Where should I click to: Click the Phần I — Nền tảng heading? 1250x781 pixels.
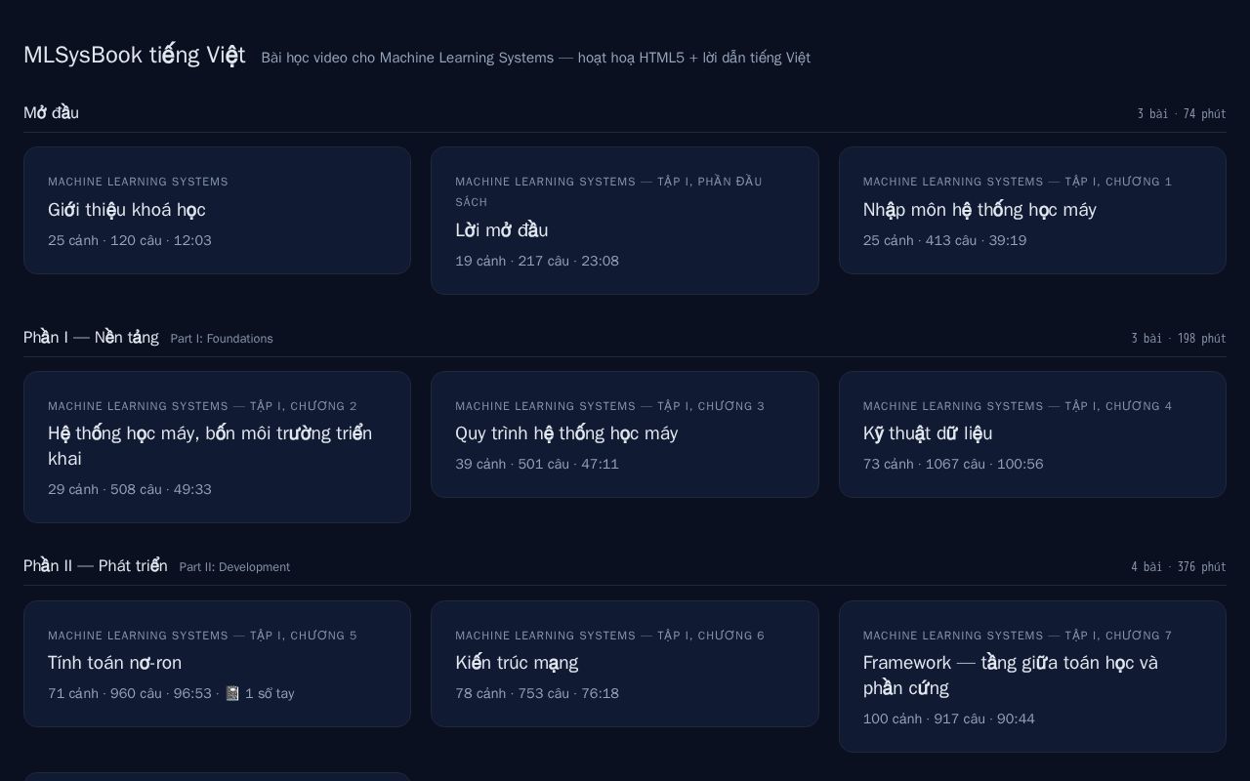[x=91, y=338]
